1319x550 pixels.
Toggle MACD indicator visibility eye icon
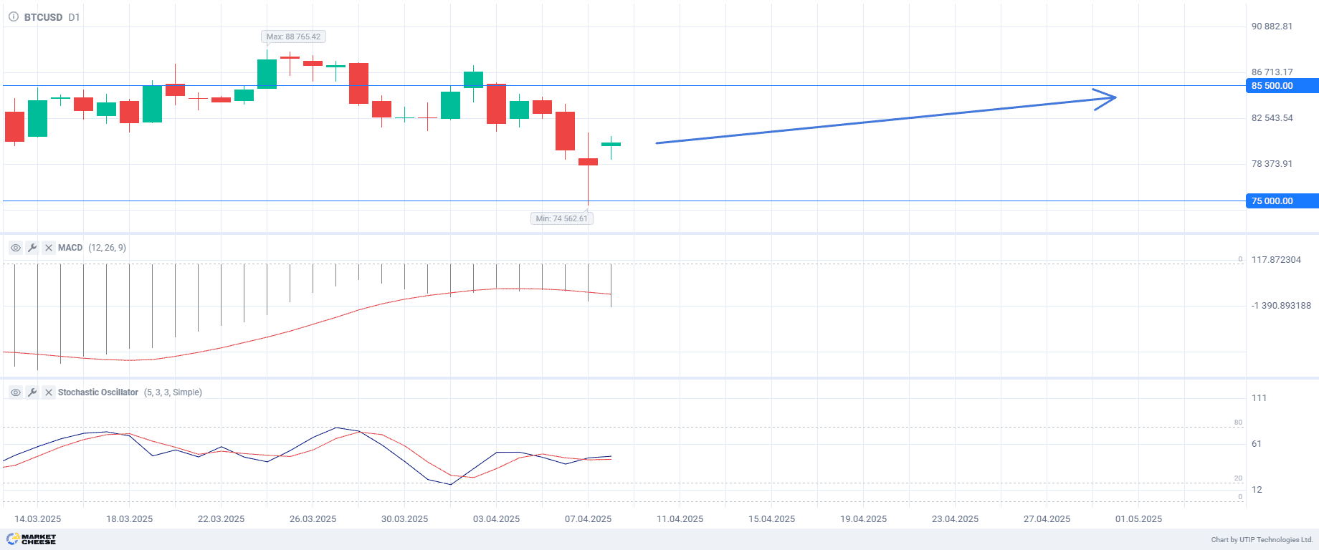pyautogui.click(x=16, y=248)
